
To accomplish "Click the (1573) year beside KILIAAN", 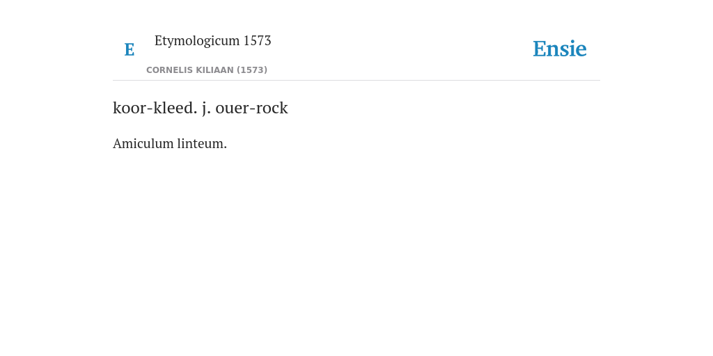I will (x=252, y=70).
